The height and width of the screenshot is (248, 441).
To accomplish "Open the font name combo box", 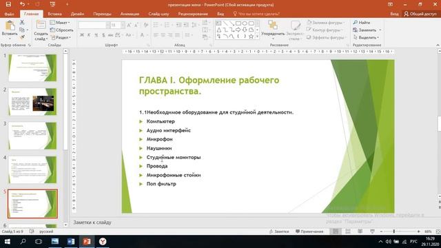I will [94, 25].
